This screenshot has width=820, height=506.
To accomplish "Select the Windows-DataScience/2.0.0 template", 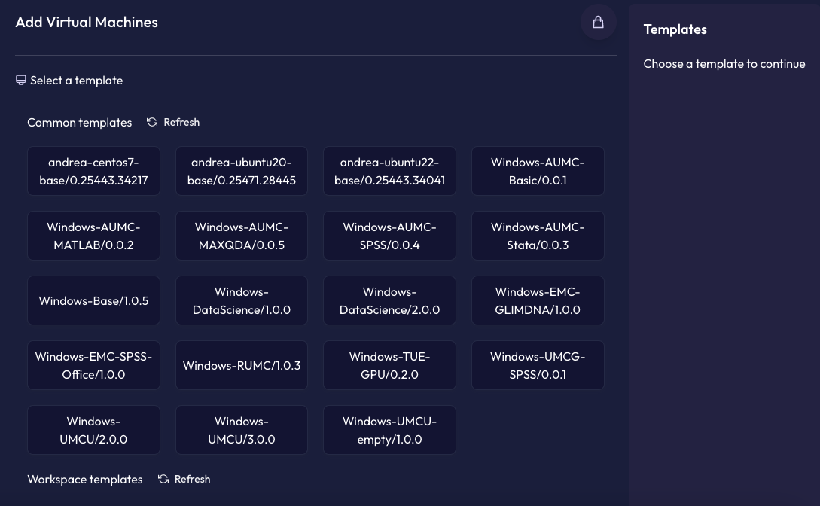I will click(x=389, y=300).
